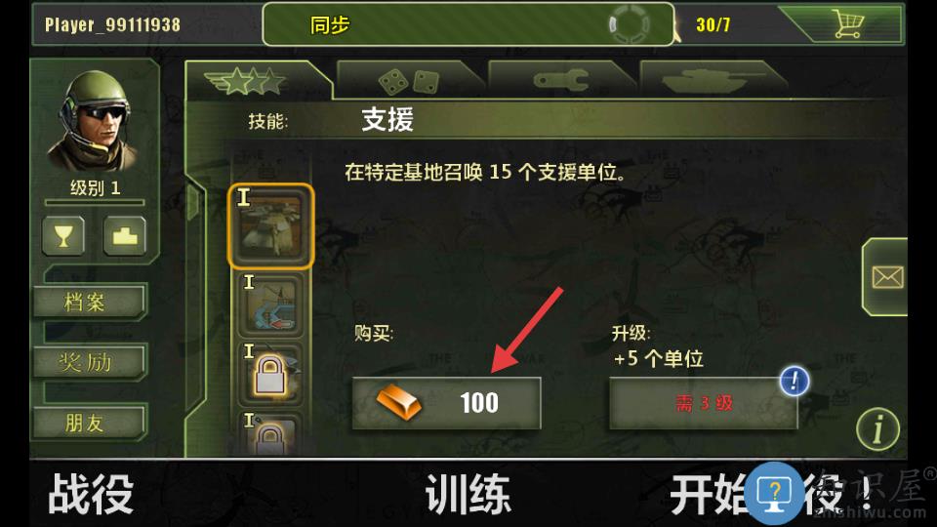Image resolution: width=937 pixels, height=527 pixels.
Task: Open the leaderboard podium icon
Action: coord(125,236)
